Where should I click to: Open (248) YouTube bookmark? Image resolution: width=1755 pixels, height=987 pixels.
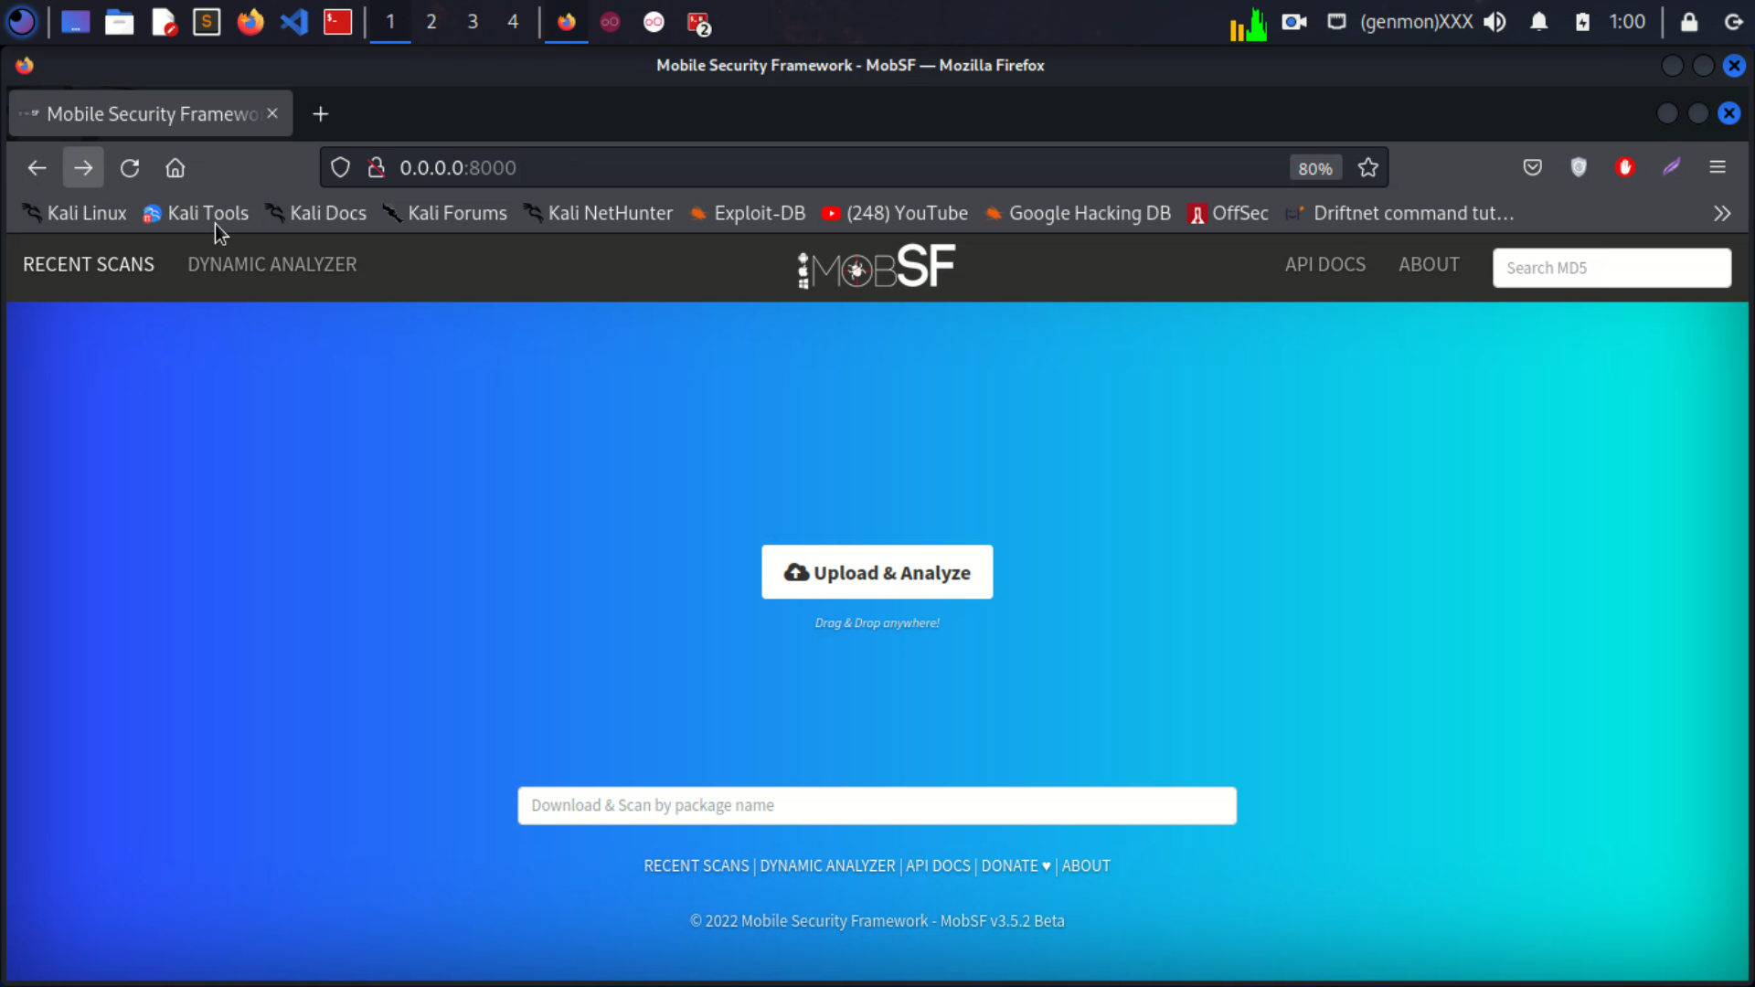[895, 214]
